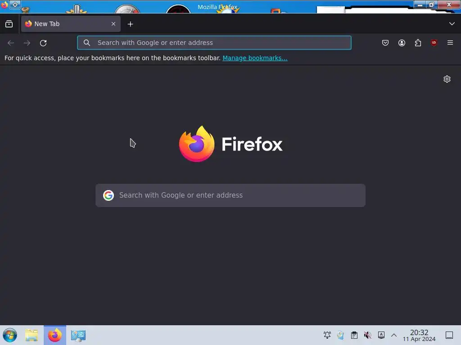The width and height of the screenshot is (461, 345).
Task: Open system settings taskbar icon
Action: coord(78,335)
